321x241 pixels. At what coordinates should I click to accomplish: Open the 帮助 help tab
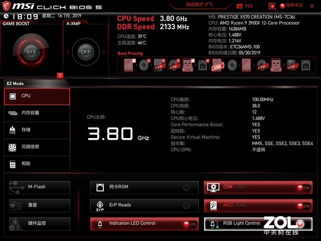[37, 164]
